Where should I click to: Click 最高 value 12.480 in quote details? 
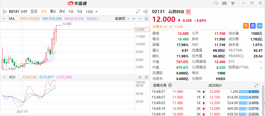[x=183, y=33]
